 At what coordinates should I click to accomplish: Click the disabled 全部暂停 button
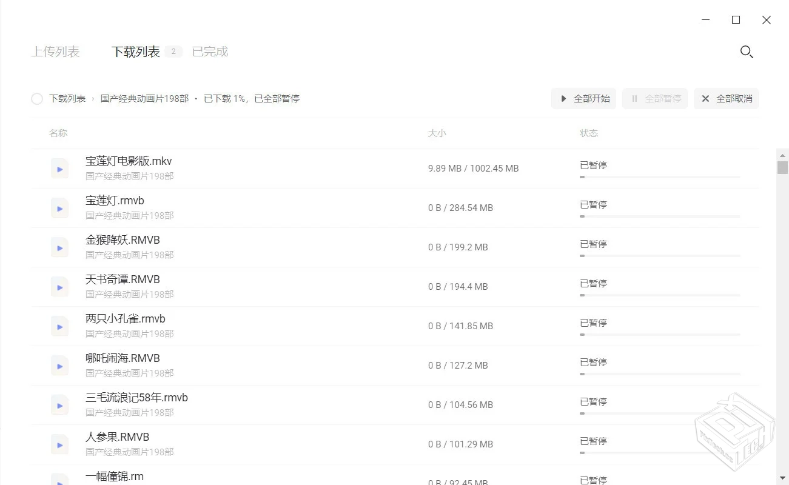tap(655, 98)
